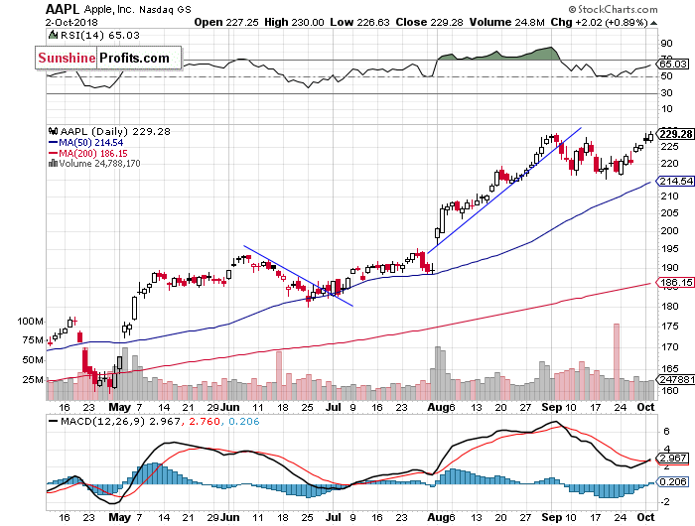Image resolution: width=695 pixels, height=526 pixels.
Task: Click the MA(200) 186.15 legend label
Action: point(93,154)
